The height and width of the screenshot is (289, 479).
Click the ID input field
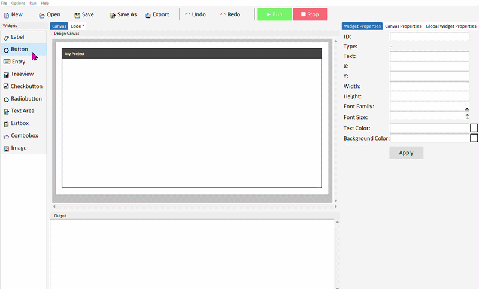(x=429, y=36)
